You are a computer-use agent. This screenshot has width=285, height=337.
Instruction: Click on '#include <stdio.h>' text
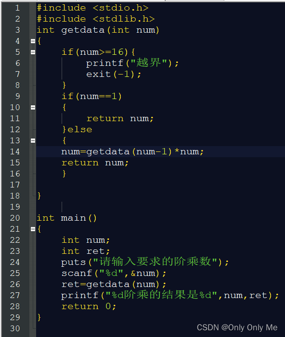point(92,8)
